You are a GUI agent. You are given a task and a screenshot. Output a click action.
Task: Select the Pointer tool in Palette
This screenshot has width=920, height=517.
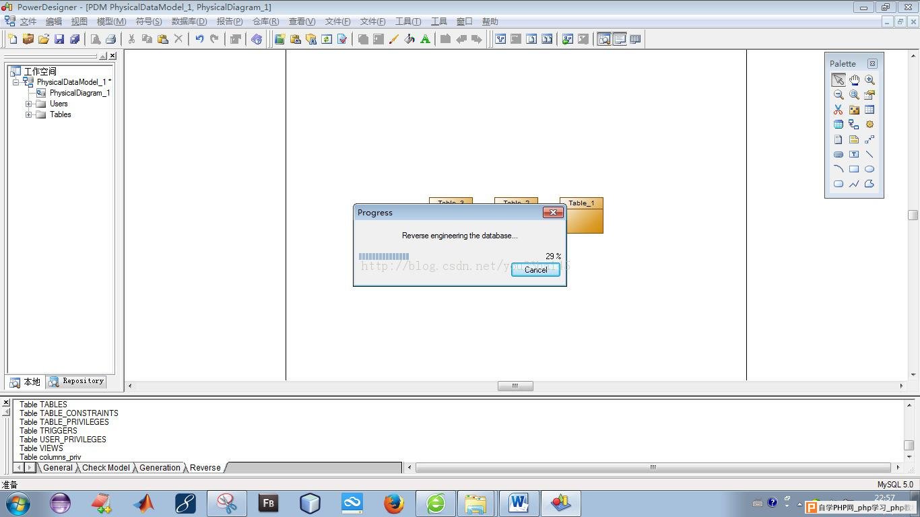tap(838, 79)
